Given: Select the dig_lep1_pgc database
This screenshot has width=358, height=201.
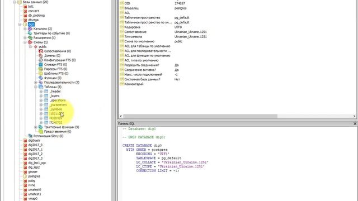Looking at the screenshot, I should (x=37, y=163).
